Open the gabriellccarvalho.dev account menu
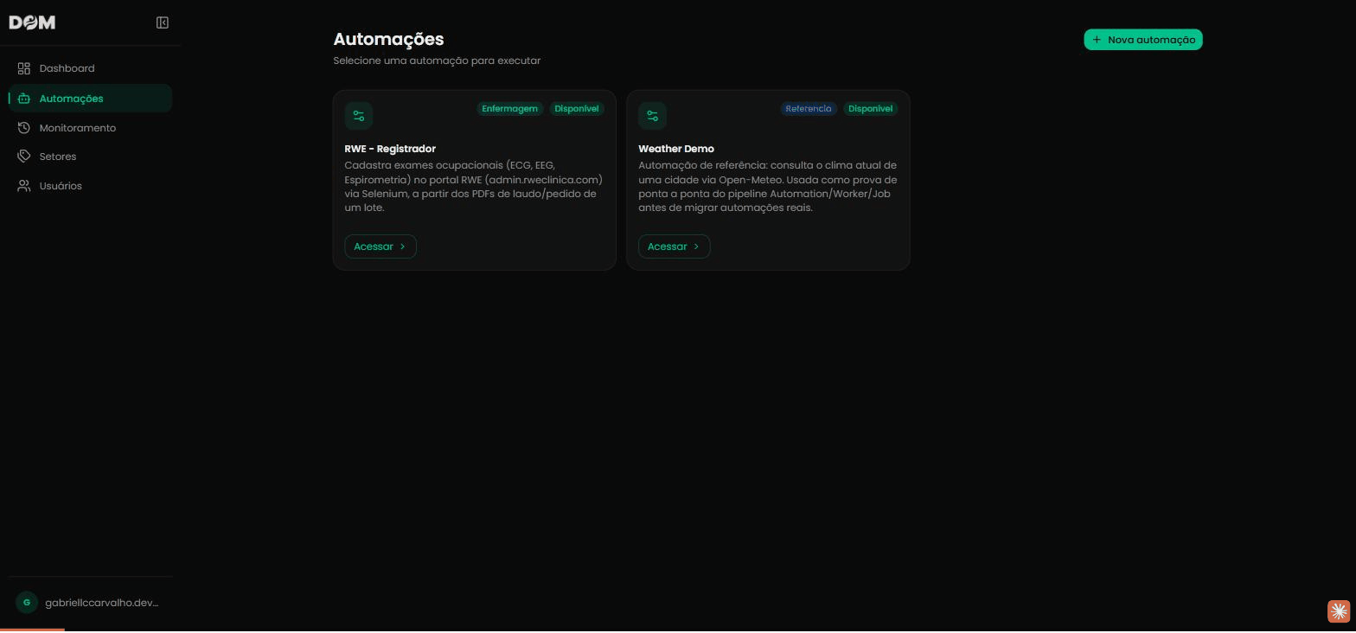The height and width of the screenshot is (633, 1356). click(x=91, y=603)
